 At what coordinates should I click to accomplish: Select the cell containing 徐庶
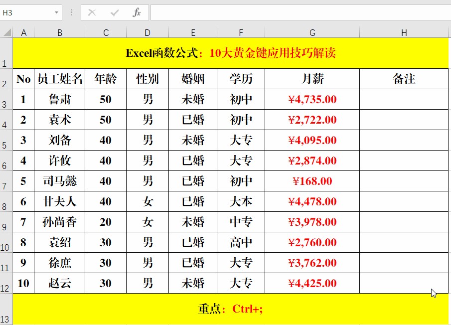[x=59, y=263]
